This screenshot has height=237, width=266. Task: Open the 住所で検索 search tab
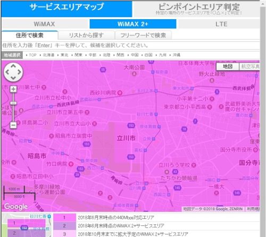[x=30, y=35]
